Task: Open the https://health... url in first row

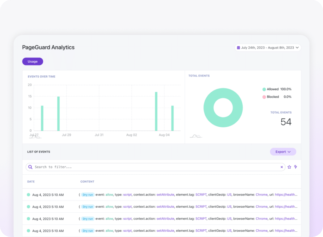Action: pyautogui.click(x=286, y=195)
